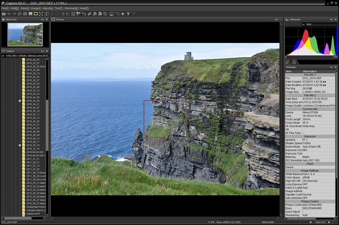Collapse the File Info 1 metadata section
Screen dimensions: 339x225
(x=310, y=75)
